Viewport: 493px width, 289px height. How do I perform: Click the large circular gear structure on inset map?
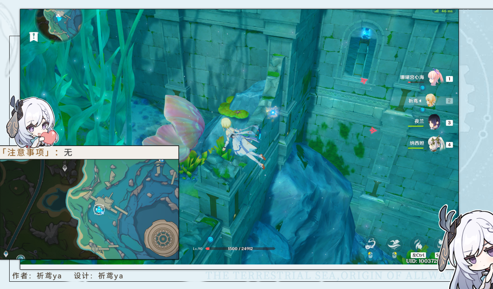[161, 239]
